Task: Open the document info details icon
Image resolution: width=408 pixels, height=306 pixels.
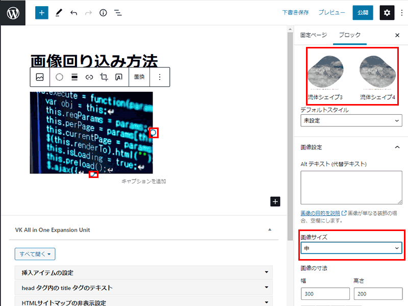Action: click(x=103, y=13)
